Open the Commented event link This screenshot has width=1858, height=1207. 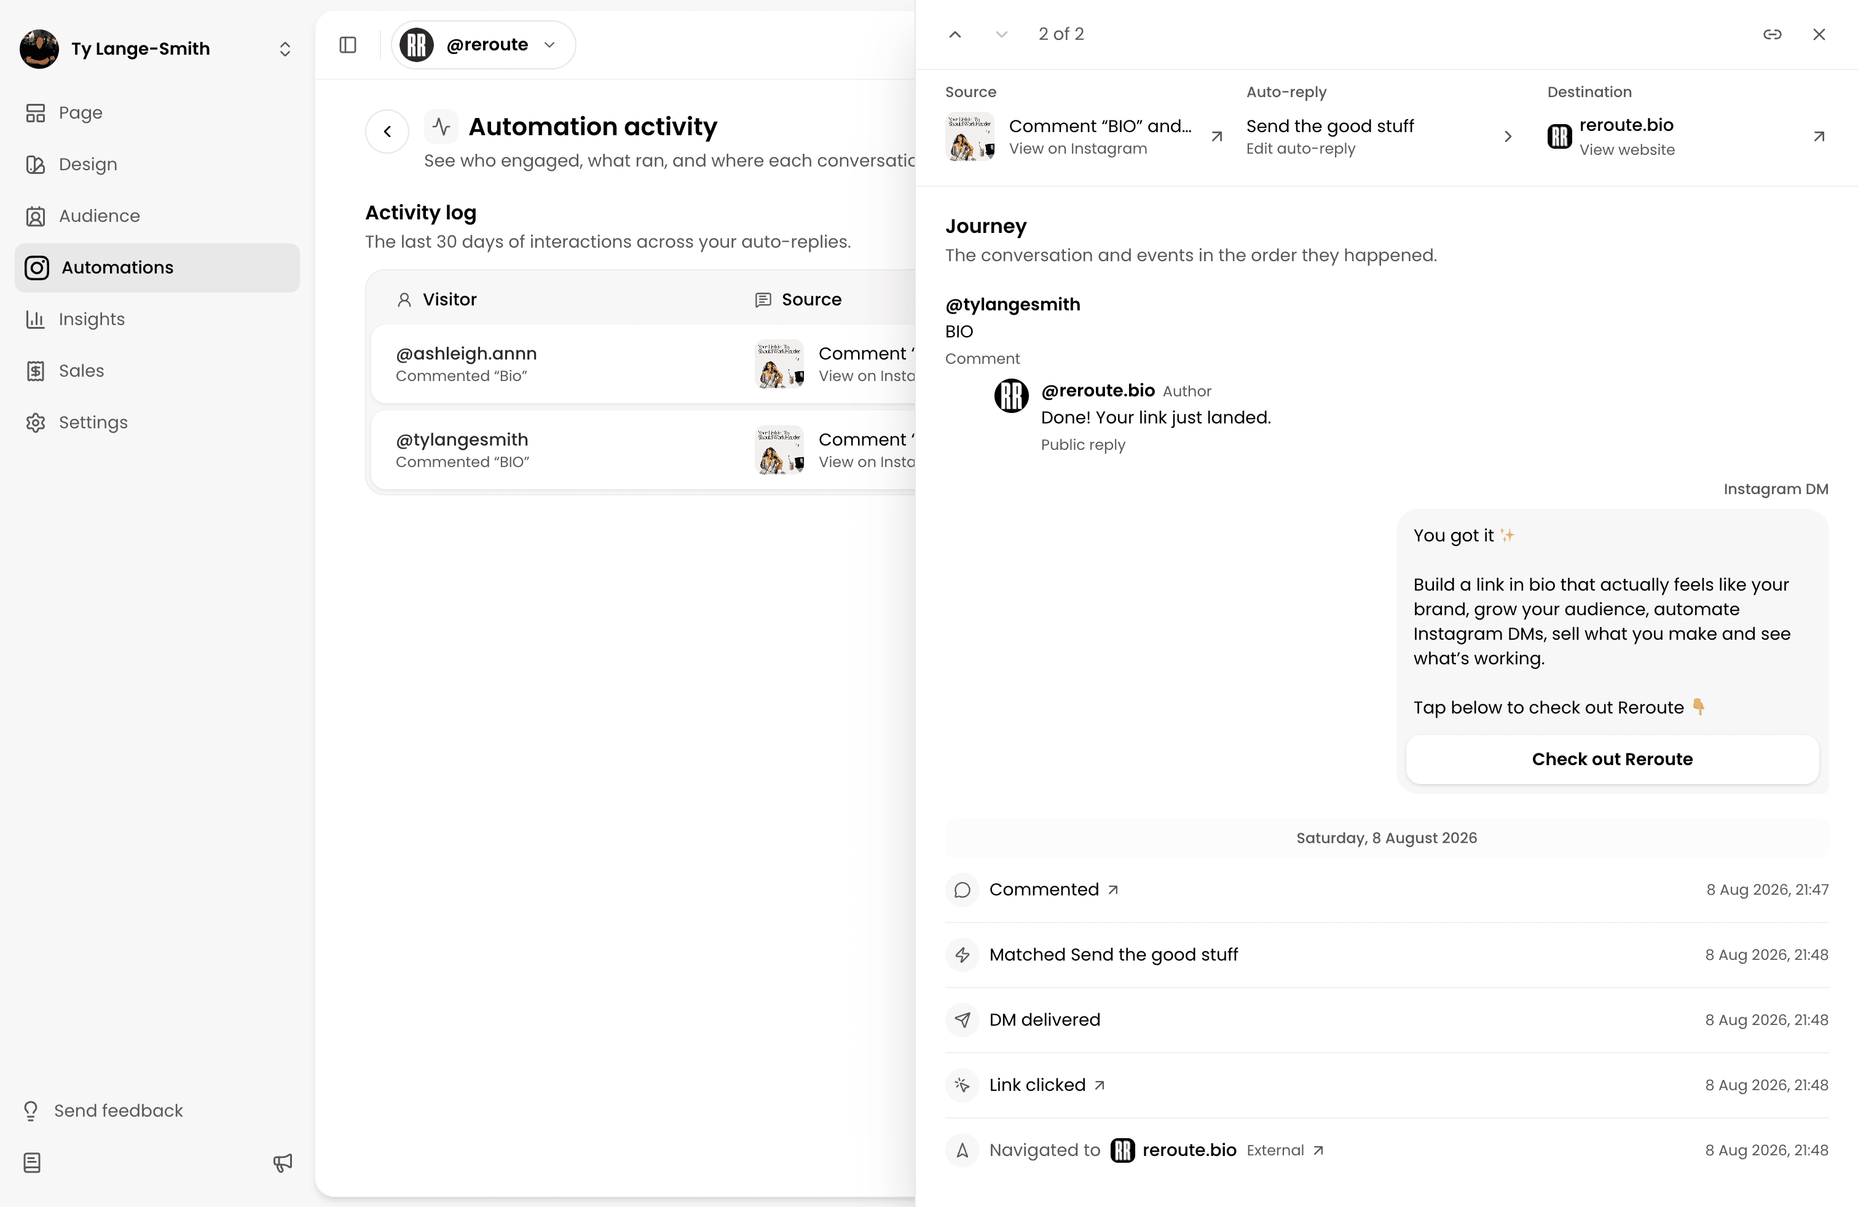[1054, 889]
